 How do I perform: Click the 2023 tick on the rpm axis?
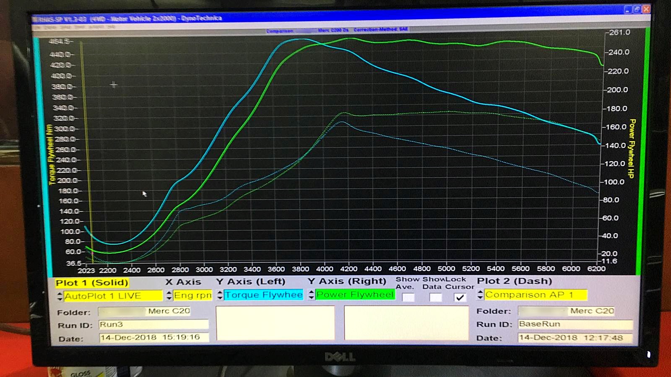coord(86,271)
